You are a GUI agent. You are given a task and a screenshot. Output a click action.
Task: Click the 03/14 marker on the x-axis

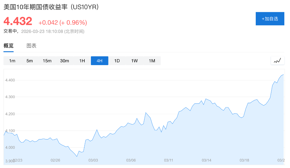point(206,160)
